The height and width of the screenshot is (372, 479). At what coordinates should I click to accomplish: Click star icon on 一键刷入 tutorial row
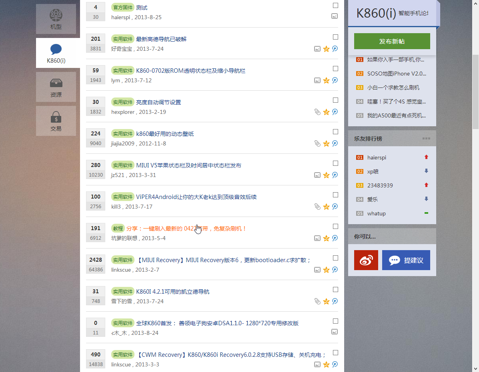(326, 238)
